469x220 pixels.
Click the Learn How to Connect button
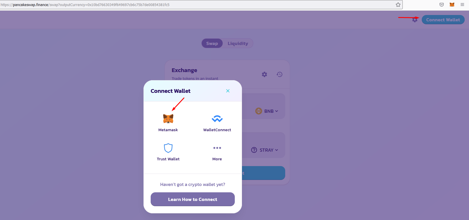point(193,199)
